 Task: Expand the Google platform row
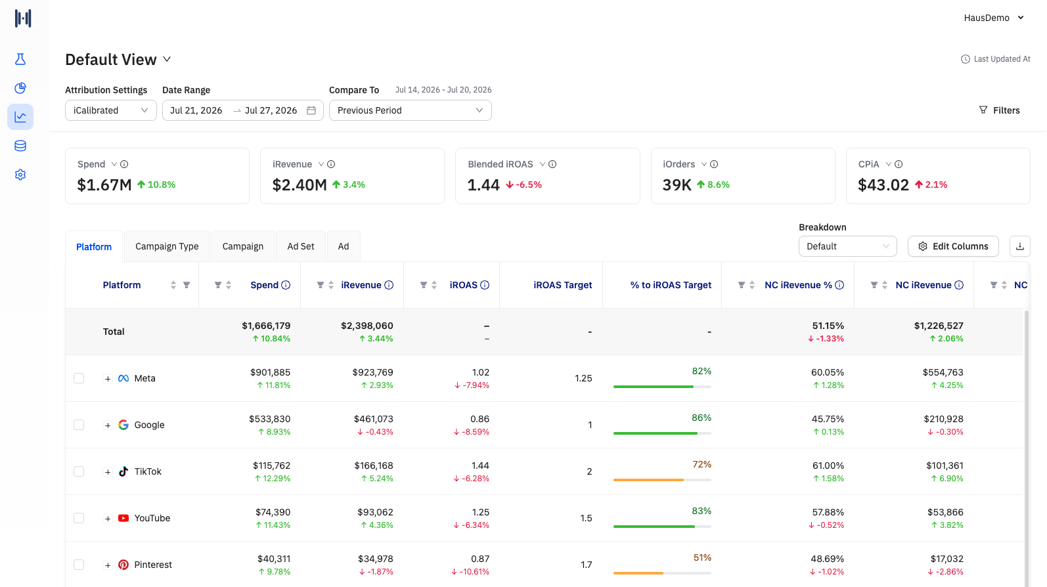(108, 425)
